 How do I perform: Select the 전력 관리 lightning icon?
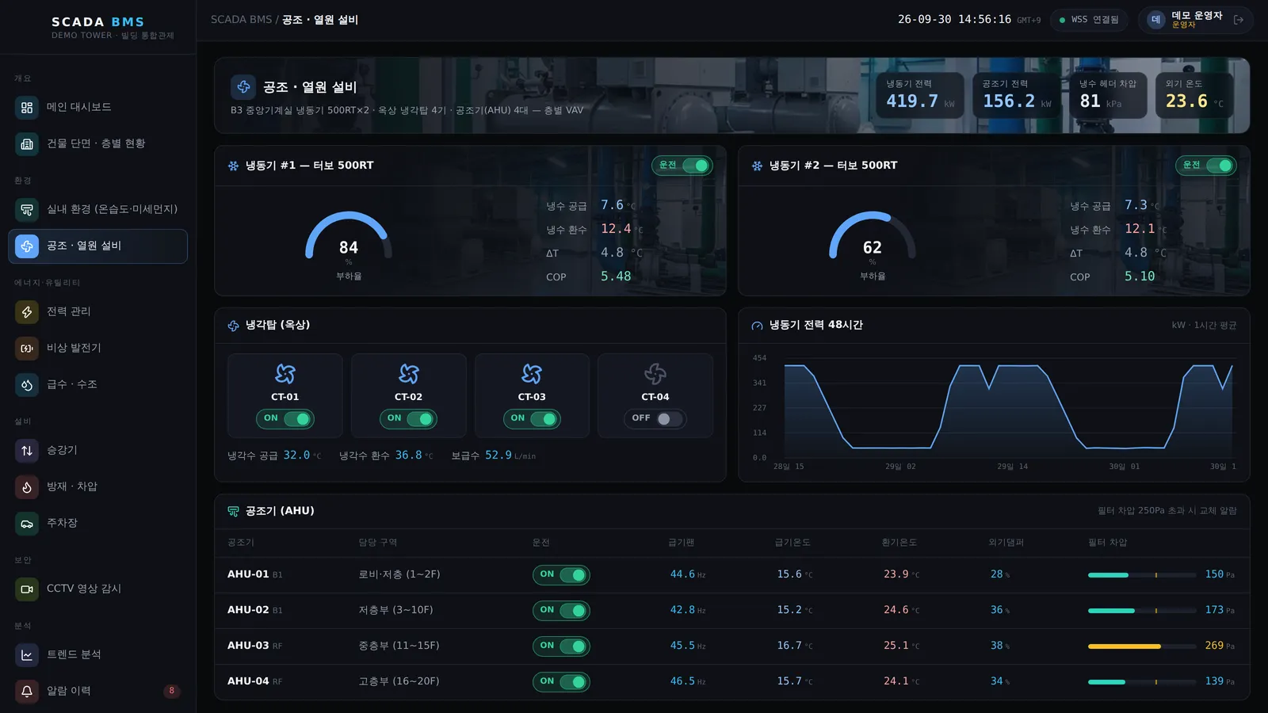click(x=27, y=311)
